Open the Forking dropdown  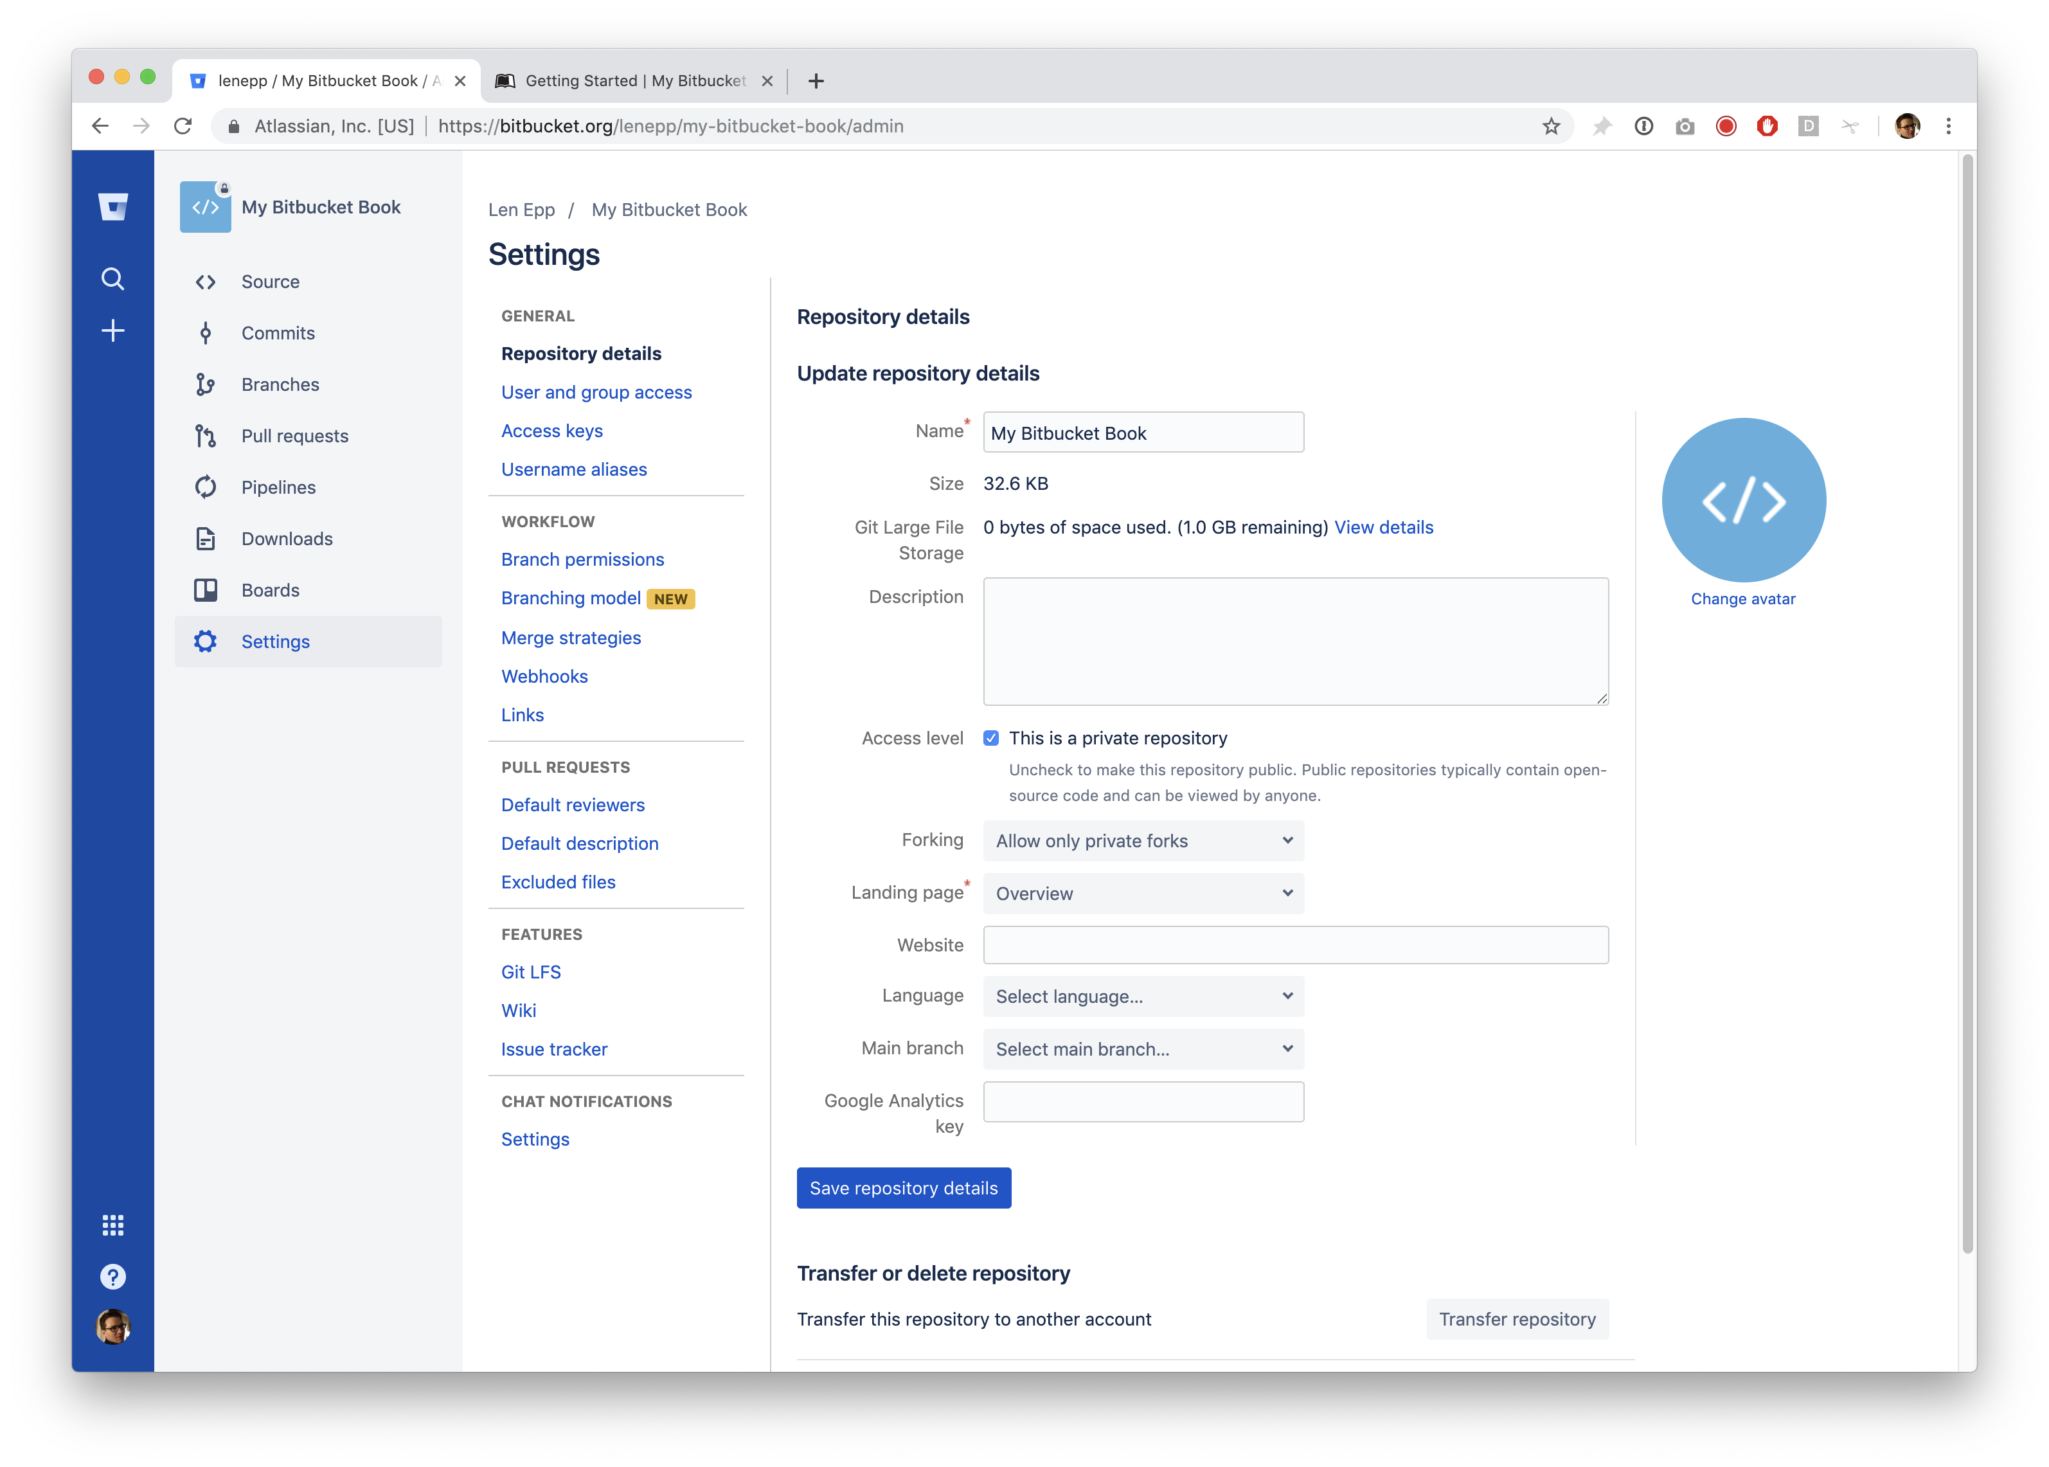click(x=1143, y=841)
